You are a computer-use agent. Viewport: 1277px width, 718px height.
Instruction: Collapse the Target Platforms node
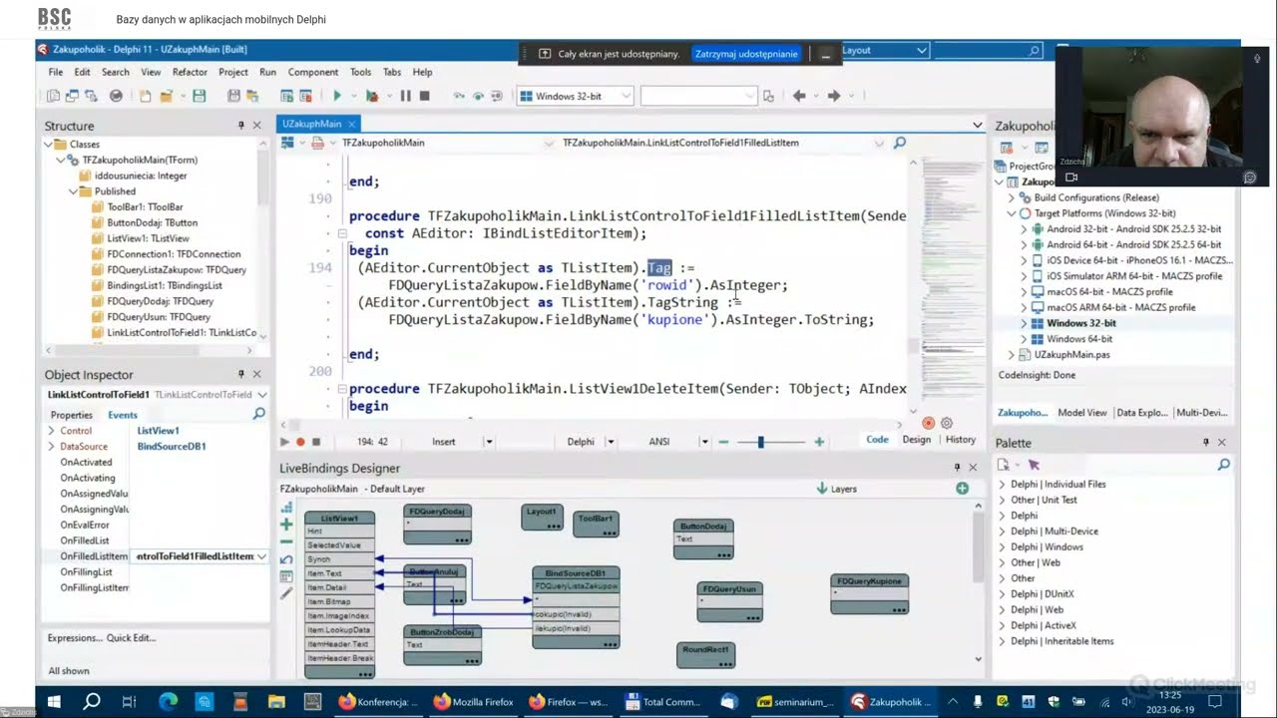[x=1012, y=213]
